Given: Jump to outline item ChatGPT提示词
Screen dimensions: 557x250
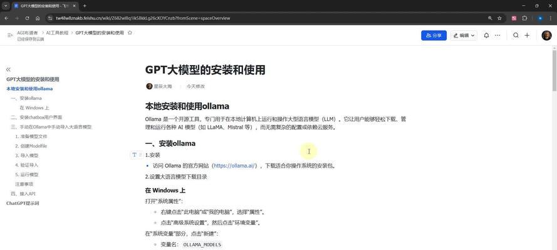Looking at the screenshot, I should 23,203.
